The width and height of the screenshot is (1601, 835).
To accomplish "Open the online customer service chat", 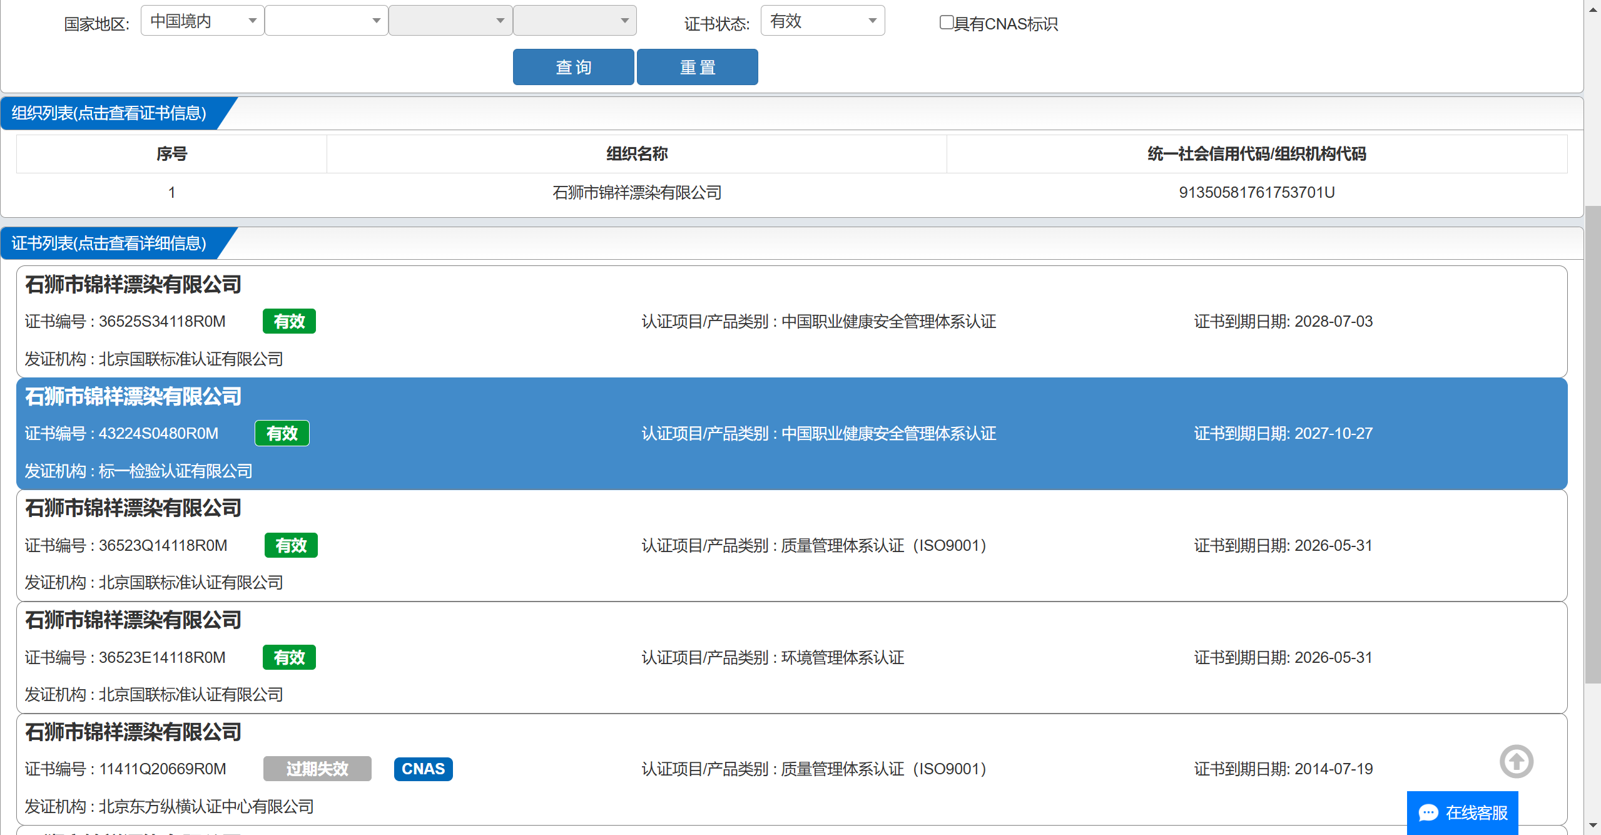I will [1462, 812].
